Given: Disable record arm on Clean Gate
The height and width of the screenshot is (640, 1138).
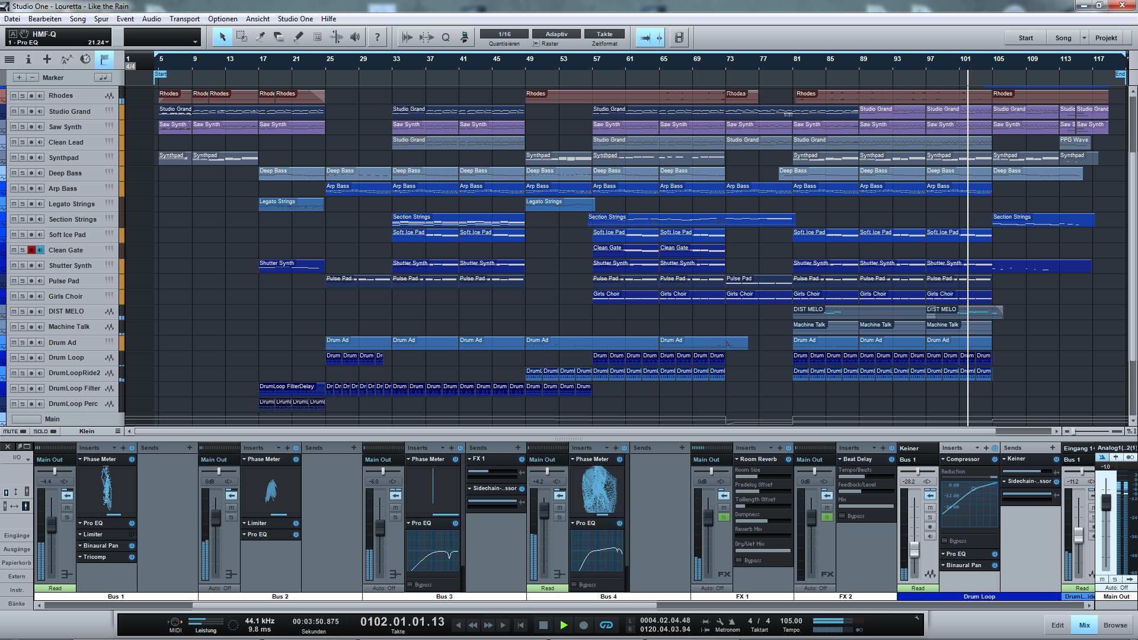Looking at the screenshot, I should (x=31, y=250).
